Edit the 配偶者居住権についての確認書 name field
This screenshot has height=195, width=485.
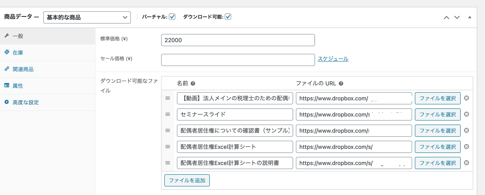click(x=235, y=130)
